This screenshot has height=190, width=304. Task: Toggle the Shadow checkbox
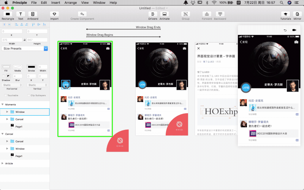tap(3, 76)
